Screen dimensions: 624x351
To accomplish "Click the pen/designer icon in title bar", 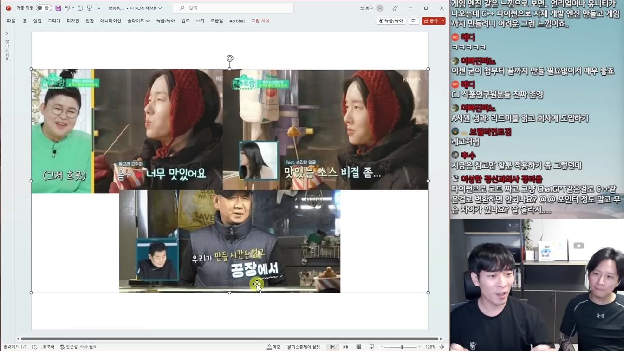I will click(x=395, y=8).
